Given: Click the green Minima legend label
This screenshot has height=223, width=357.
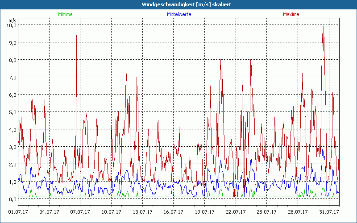Looking at the screenshot, I should point(65,14).
